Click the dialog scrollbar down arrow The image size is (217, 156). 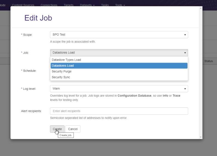pos(201,137)
